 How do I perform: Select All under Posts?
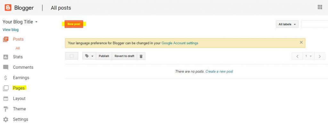[18, 48]
